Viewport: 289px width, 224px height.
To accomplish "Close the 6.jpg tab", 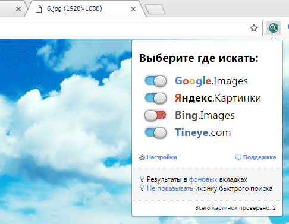I will pyautogui.click(x=133, y=9).
